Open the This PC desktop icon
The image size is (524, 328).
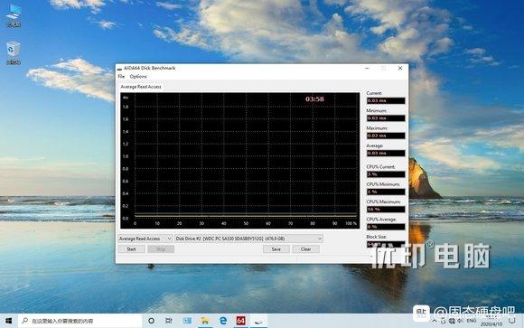[14, 16]
